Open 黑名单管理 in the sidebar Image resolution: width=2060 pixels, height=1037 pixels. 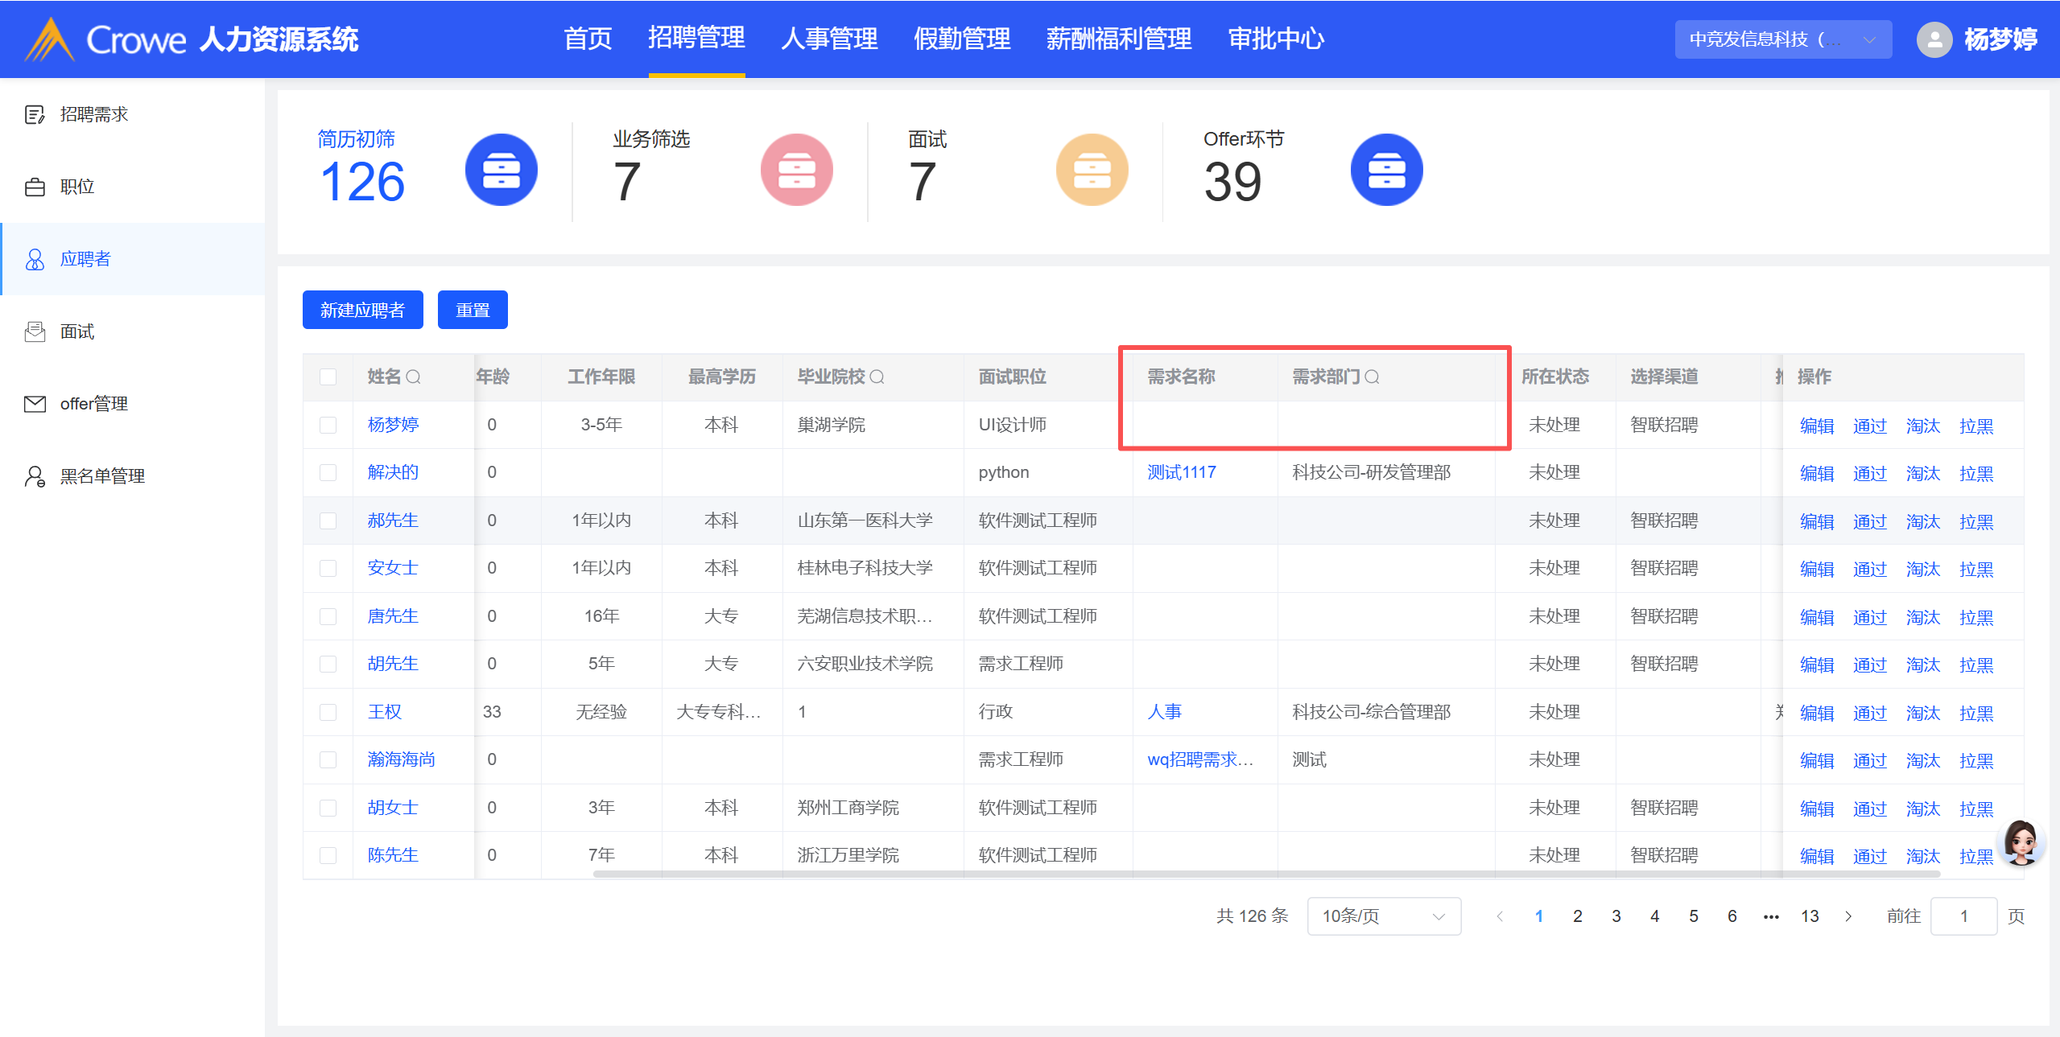click(102, 476)
